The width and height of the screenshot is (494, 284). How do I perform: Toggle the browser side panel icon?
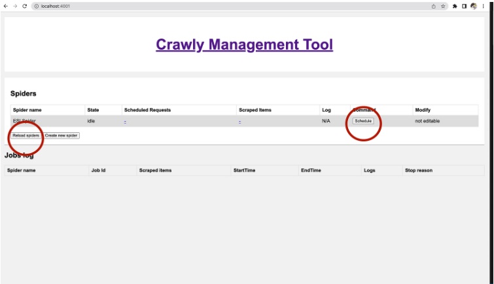tap(464, 7)
